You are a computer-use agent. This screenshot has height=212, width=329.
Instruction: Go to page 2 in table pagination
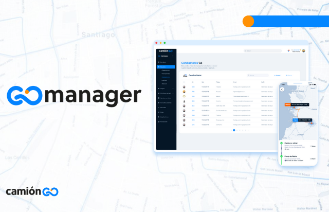[237, 130]
